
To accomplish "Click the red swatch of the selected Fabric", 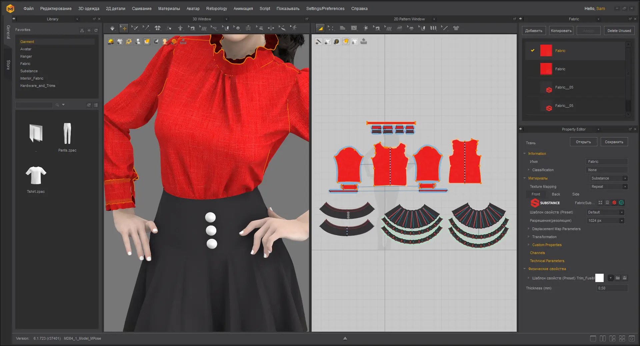I will click(546, 51).
